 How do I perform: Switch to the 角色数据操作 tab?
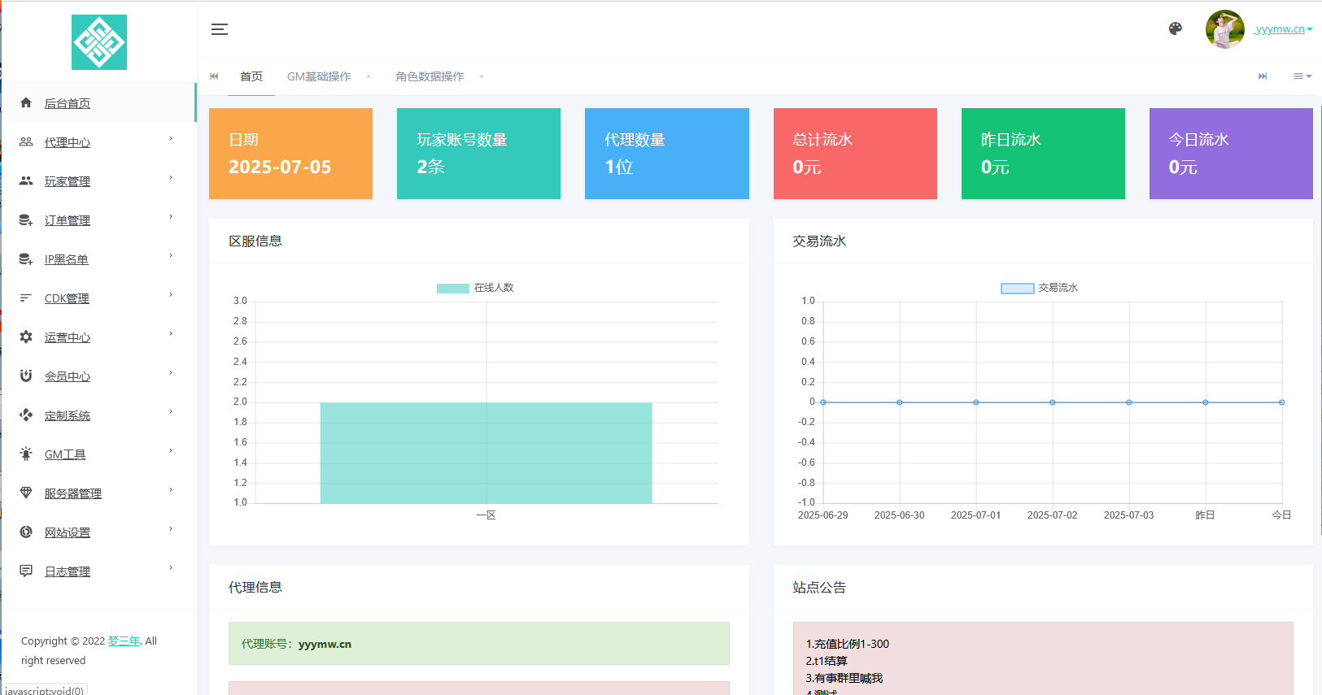(430, 76)
